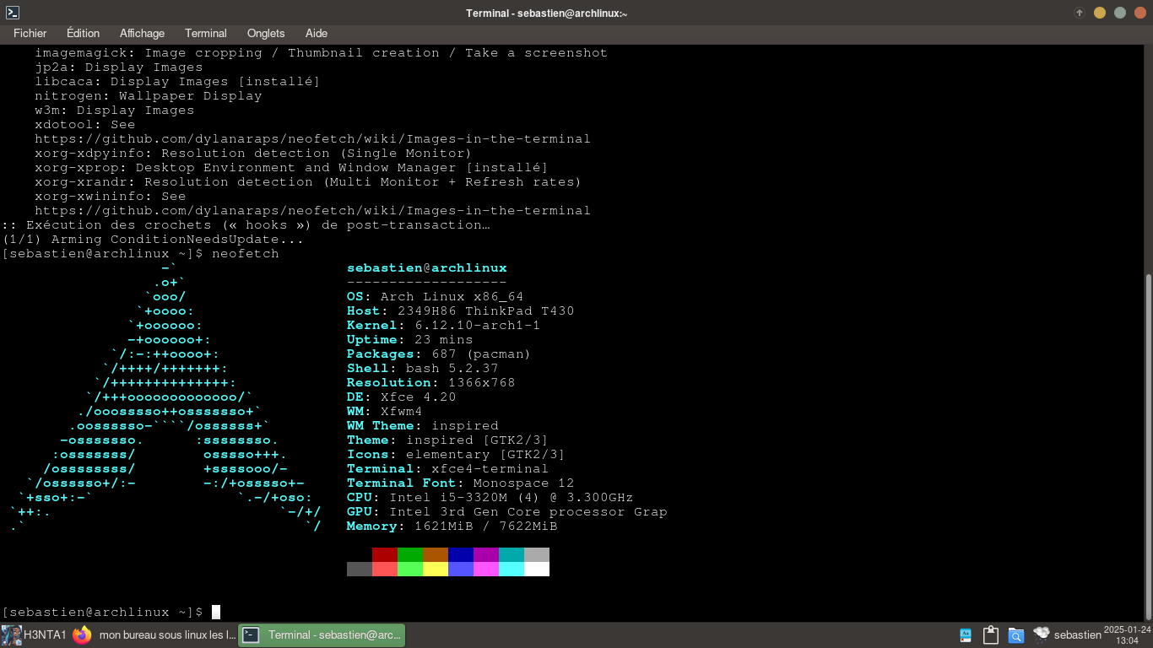
Task: Click the up-arrow titlebar button
Action: (x=1079, y=13)
